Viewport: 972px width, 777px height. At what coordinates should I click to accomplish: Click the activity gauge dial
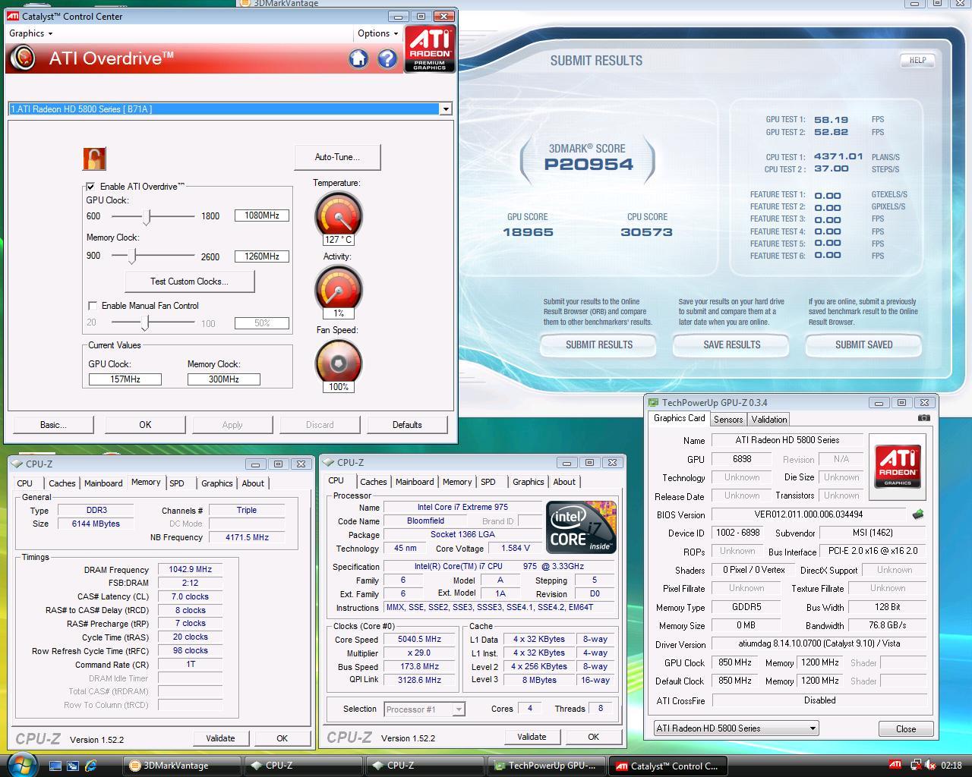point(338,288)
